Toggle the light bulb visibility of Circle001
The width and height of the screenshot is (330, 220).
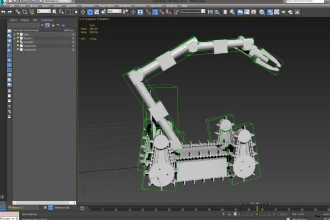tap(18, 42)
